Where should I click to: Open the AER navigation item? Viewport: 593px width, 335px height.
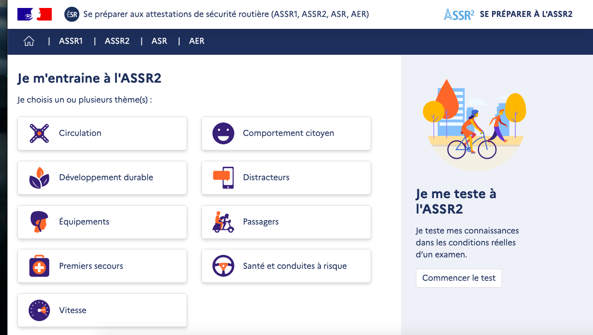197,41
